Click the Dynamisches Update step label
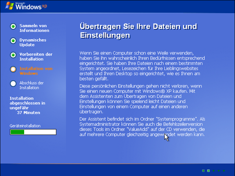The height and width of the screenshot is (176, 235). [33, 42]
